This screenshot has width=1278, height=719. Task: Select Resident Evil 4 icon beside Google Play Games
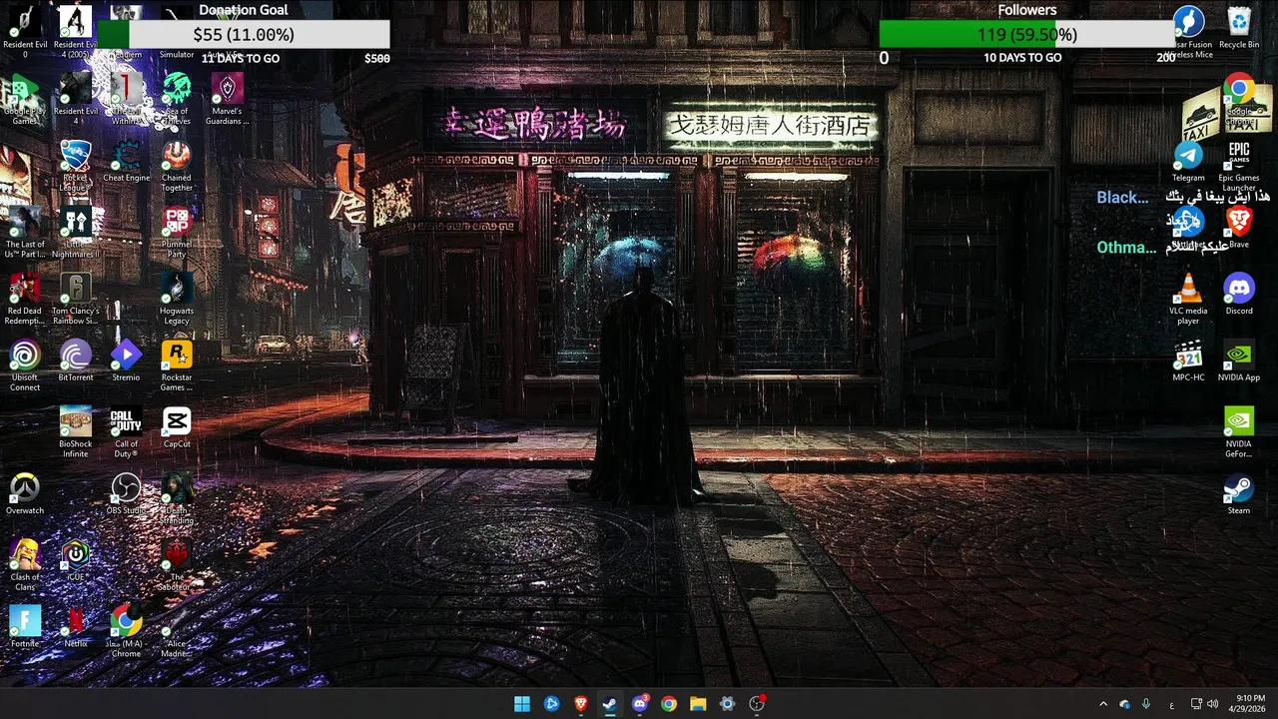coord(75,100)
